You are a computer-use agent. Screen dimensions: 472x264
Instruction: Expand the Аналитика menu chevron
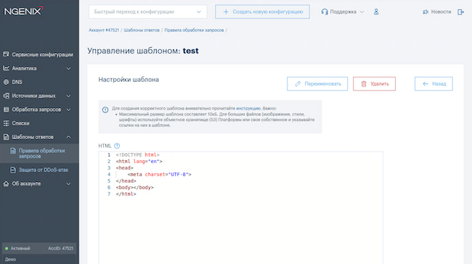[68, 68]
